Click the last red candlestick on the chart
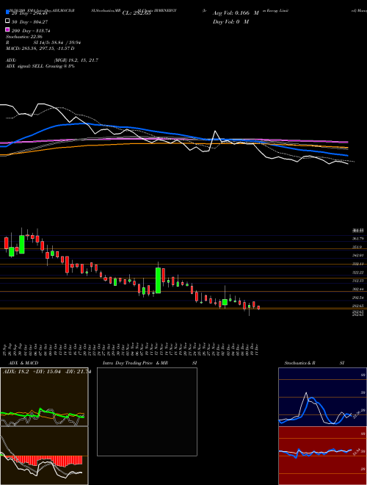Screen dimensions: 367x485 [x=258, y=307]
